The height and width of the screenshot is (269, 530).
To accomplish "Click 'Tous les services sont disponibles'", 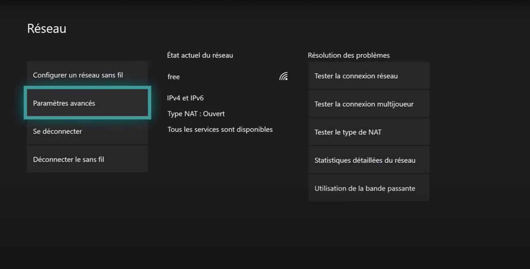I will tap(220, 130).
